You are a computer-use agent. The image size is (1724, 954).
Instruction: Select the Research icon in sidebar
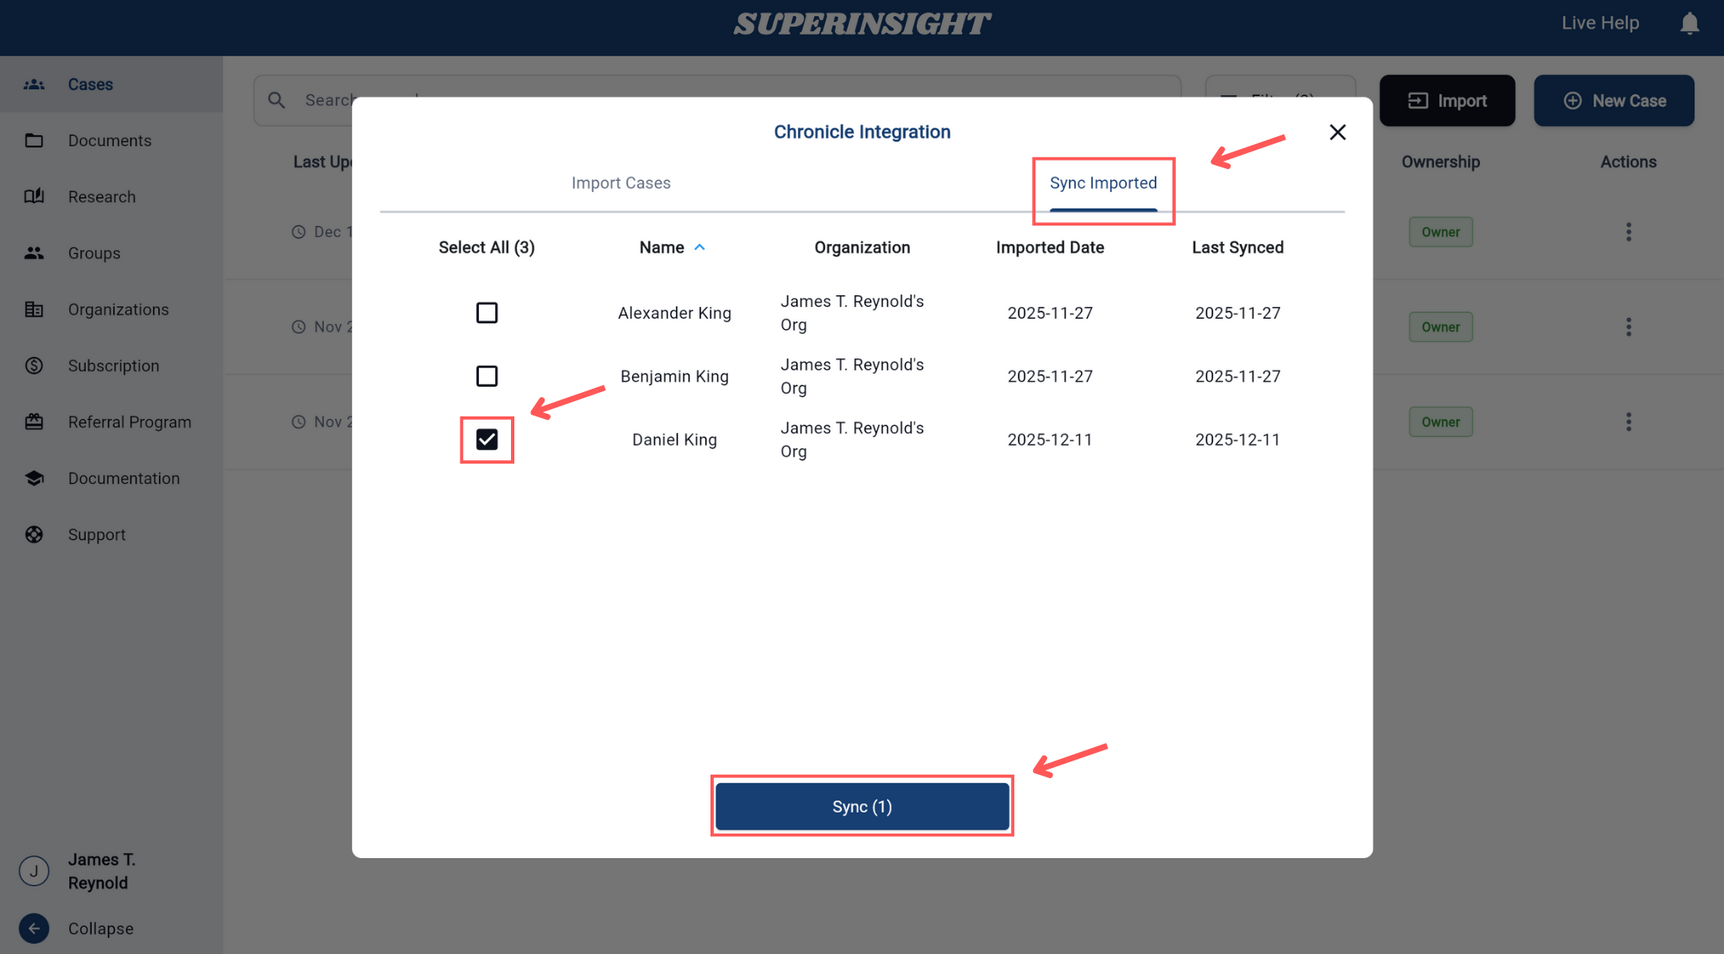pyautogui.click(x=34, y=196)
